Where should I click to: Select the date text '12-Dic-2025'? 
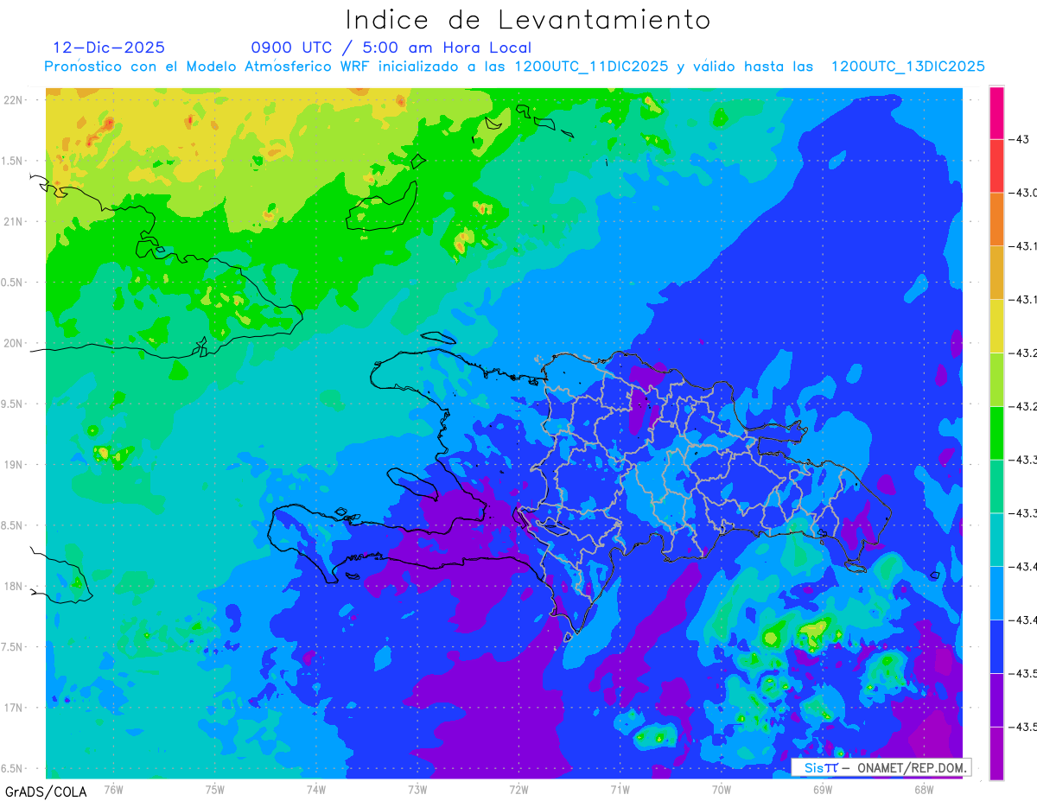click(109, 48)
